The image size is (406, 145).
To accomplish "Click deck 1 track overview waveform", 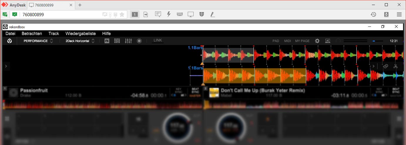I will coord(102,104).
